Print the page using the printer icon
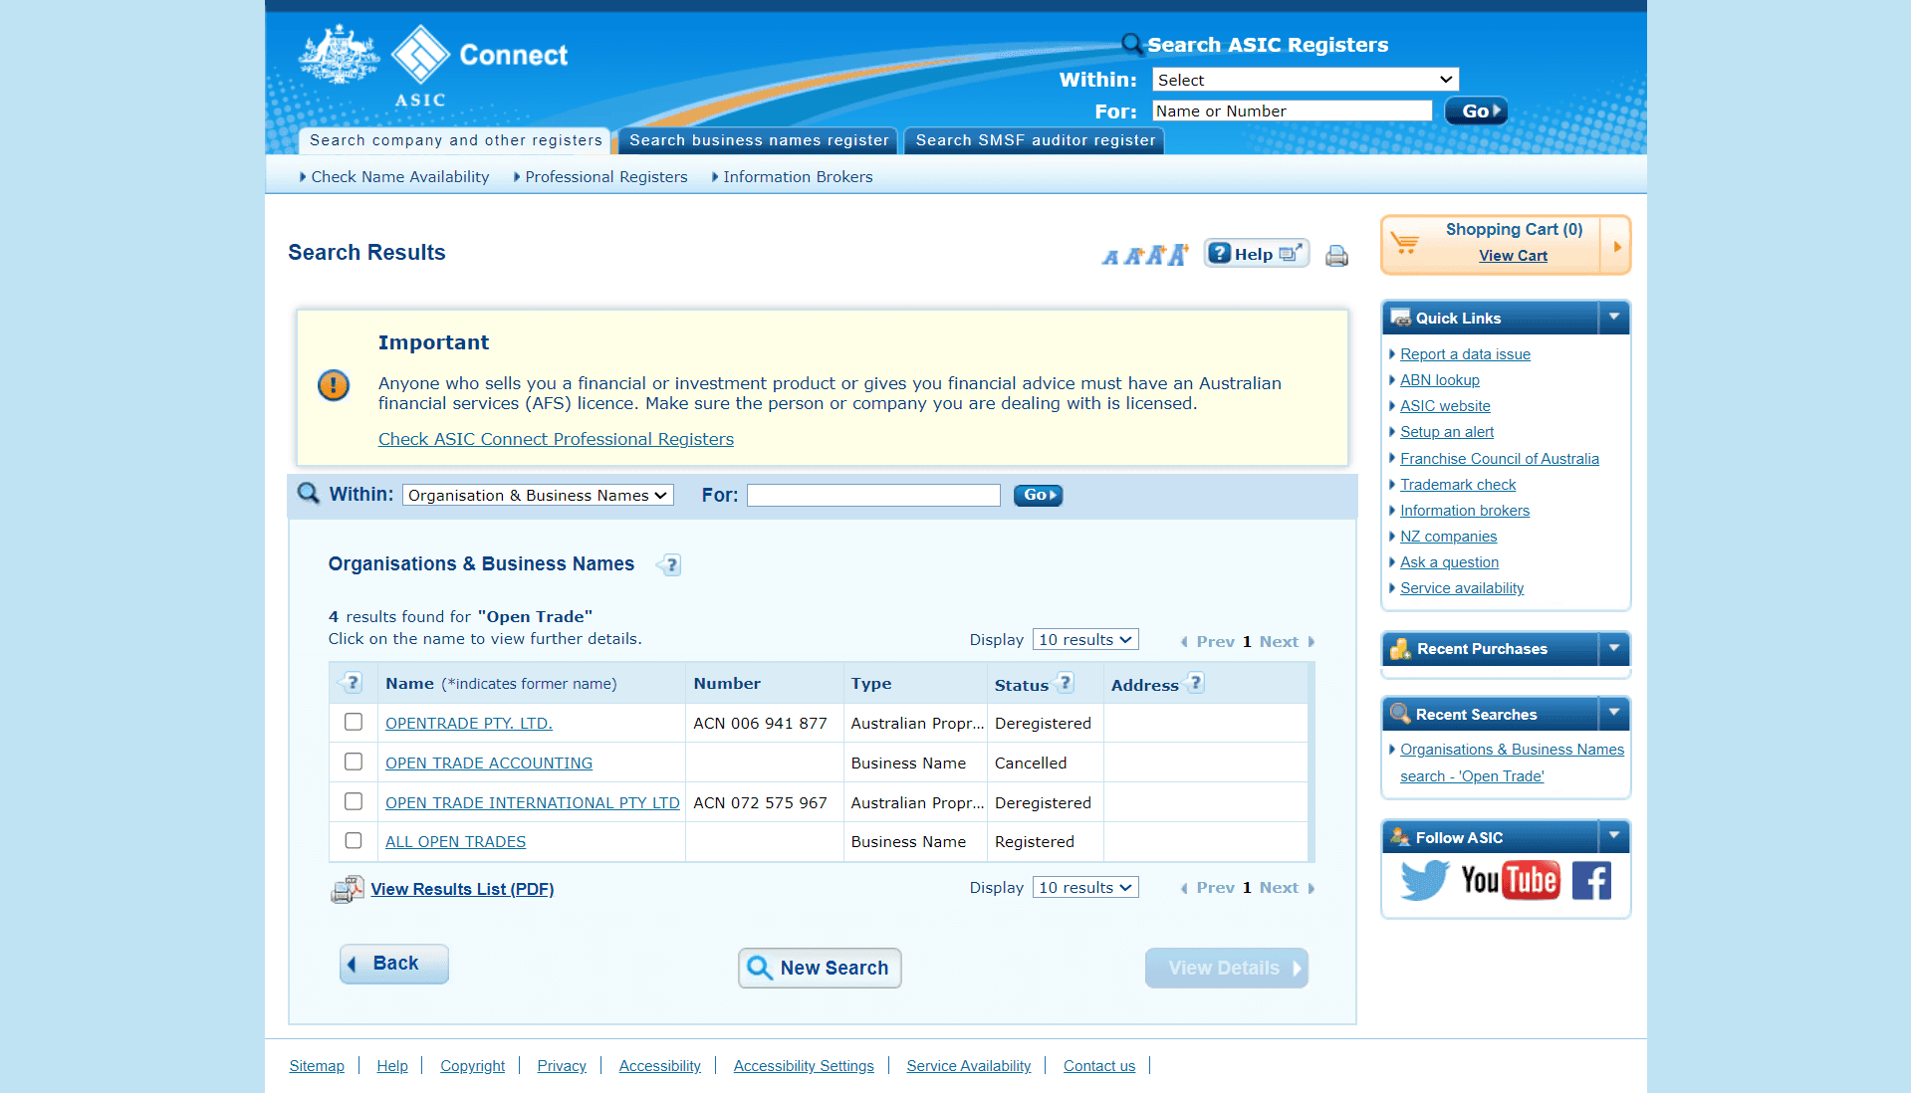1911x1093 pixels. [x=1336, y=256]
